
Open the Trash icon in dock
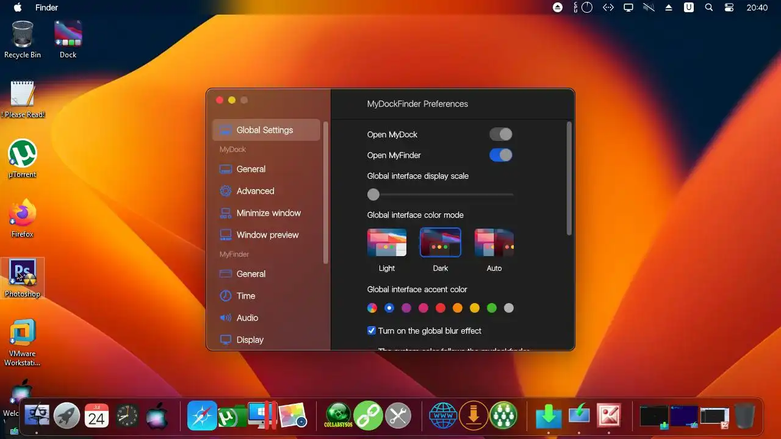744,416
